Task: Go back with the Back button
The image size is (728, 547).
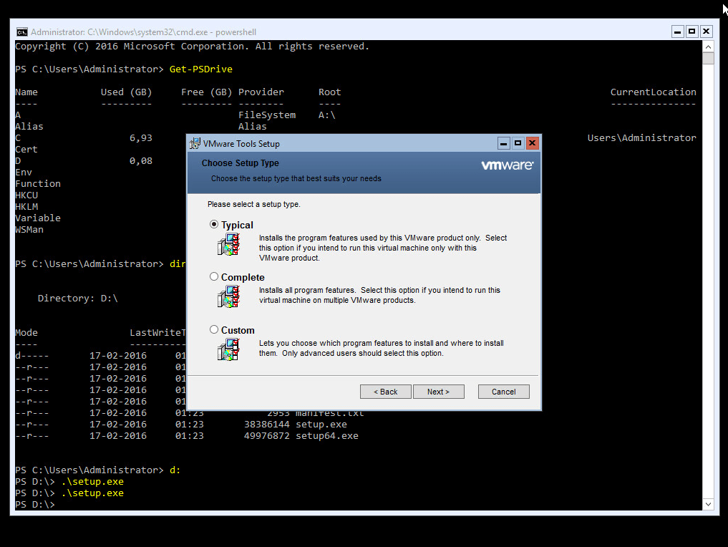Action: [x=385, y=392]
